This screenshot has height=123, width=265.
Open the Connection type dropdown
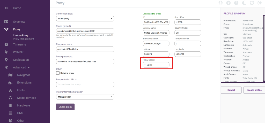coord(85,19)
